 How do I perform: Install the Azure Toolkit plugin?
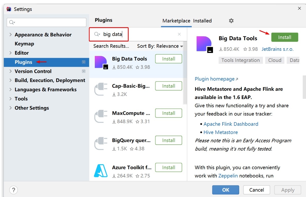click(x=169, y=167)
